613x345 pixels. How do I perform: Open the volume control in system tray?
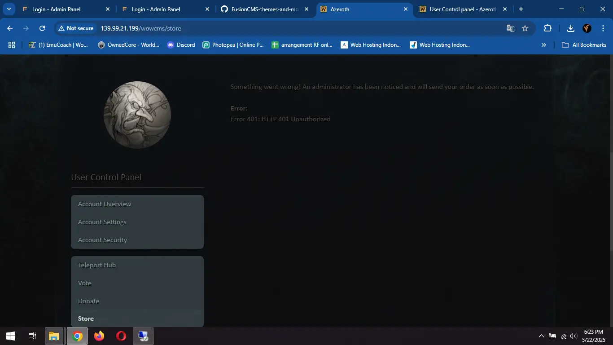[574, 336]
